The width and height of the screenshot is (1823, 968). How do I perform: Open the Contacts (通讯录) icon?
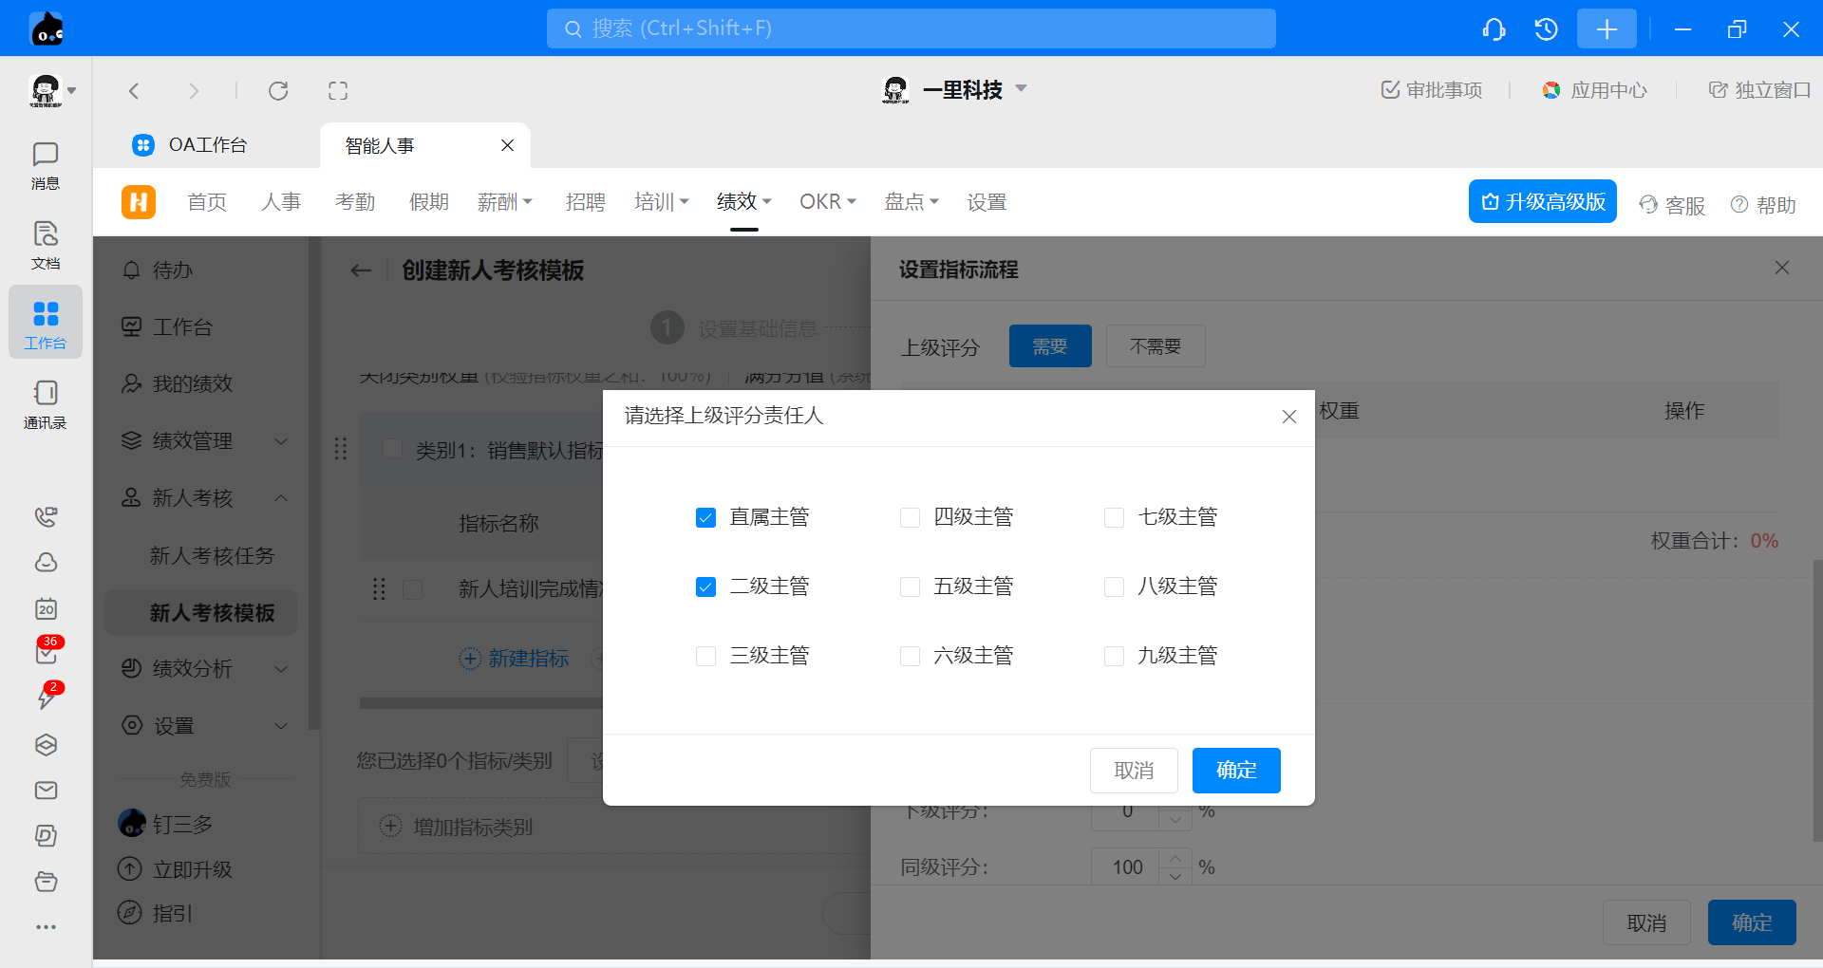coord(45,404)
